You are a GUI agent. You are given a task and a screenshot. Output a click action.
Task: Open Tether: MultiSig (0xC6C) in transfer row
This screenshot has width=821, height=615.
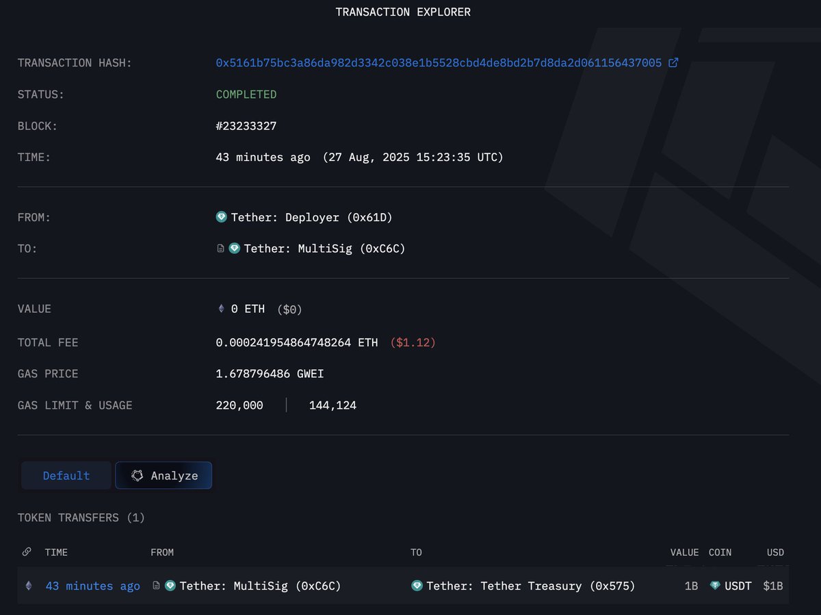coord(260,586)
